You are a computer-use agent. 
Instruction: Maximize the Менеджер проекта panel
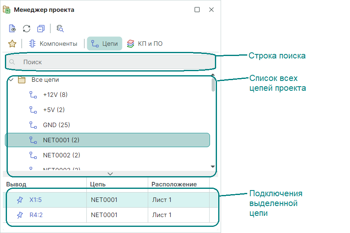[x=197, y=10]
